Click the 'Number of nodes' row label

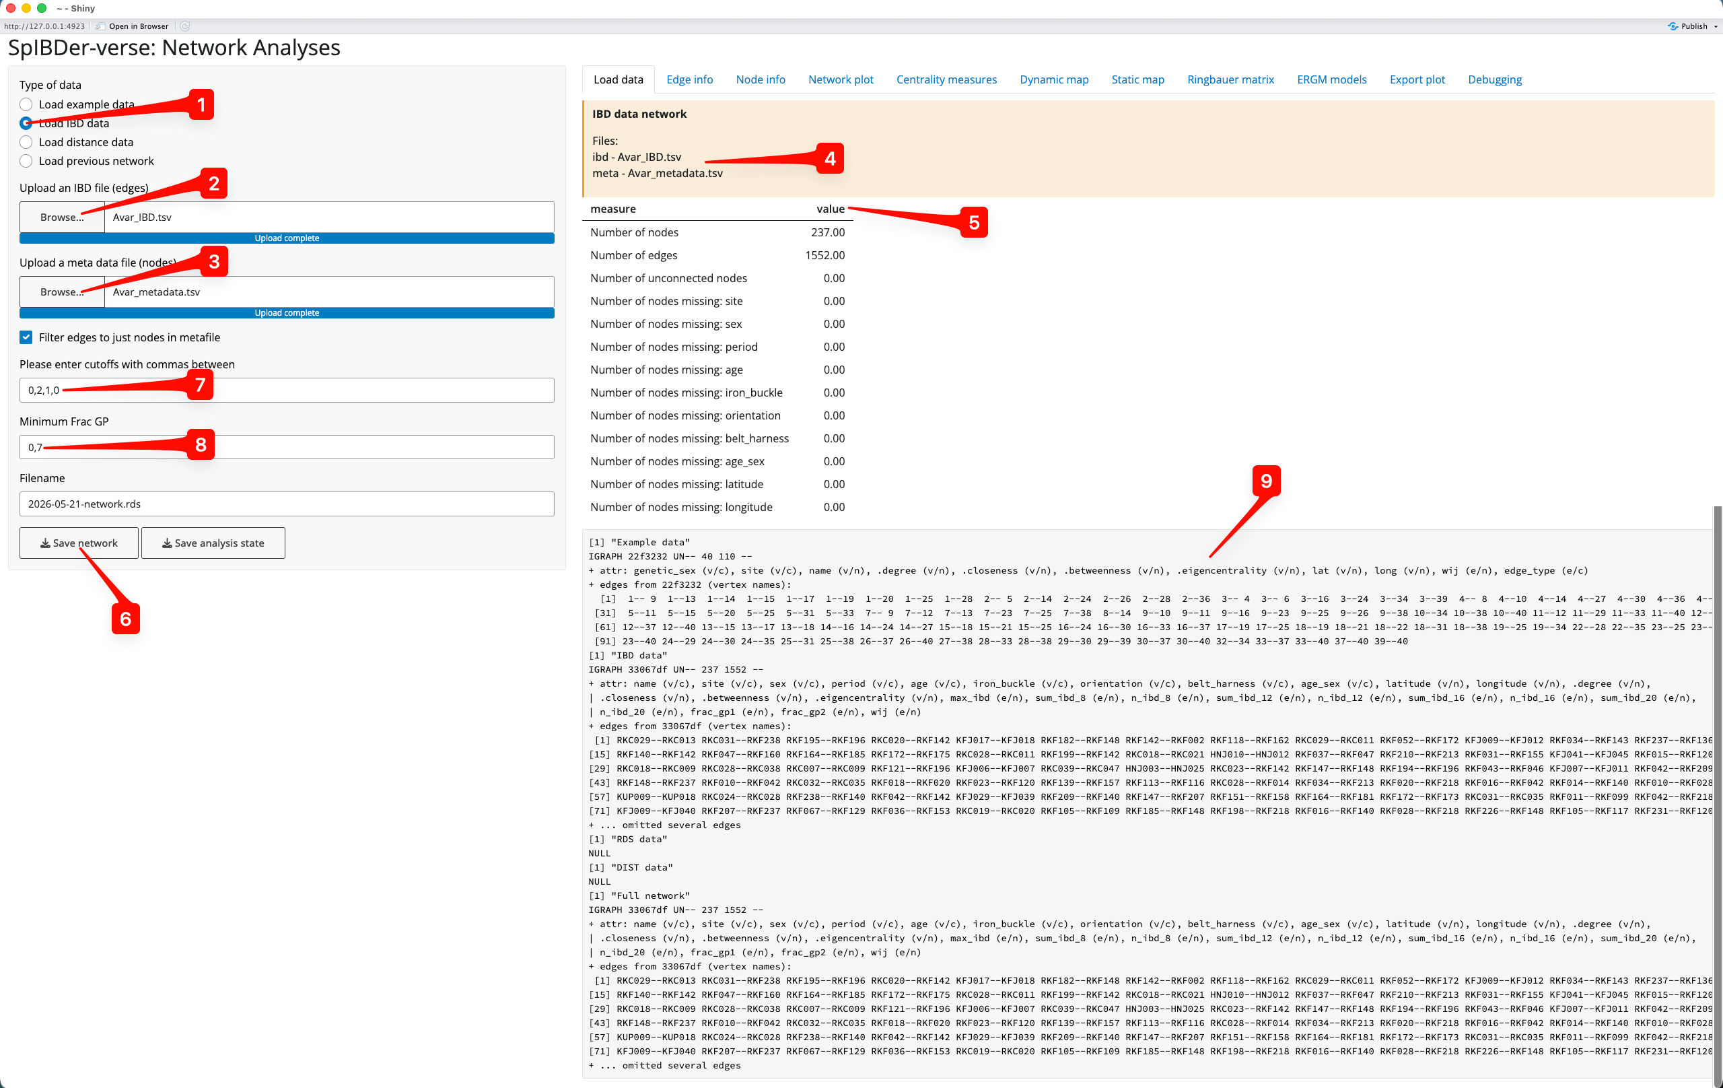pyautogui.click(x=634, y=232)
